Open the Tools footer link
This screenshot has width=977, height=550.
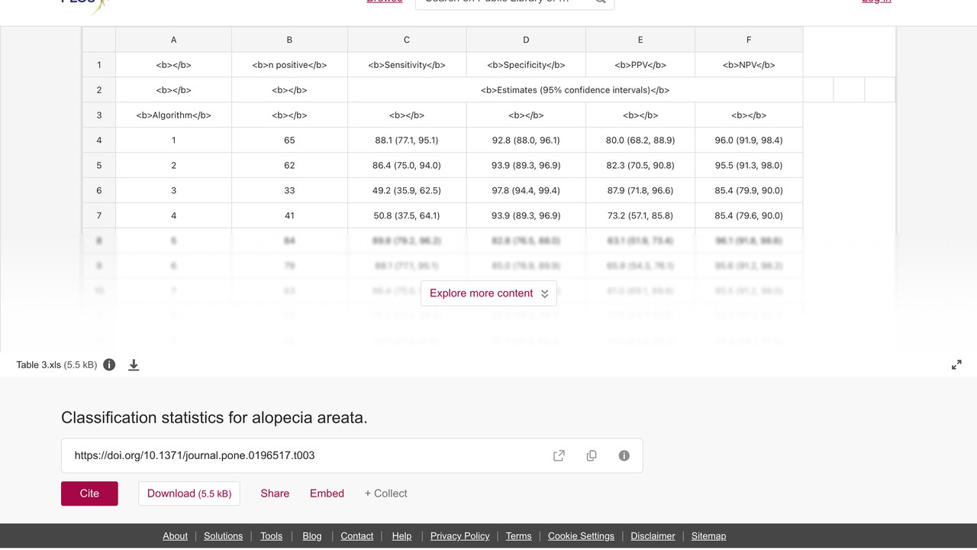pyautogui.click(x=271, y=536)
